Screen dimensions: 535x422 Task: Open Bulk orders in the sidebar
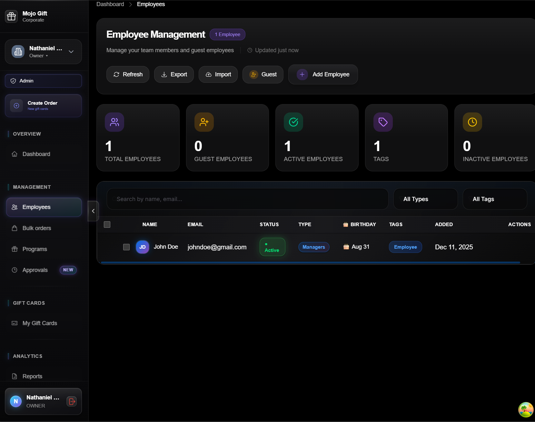point(43,228)
